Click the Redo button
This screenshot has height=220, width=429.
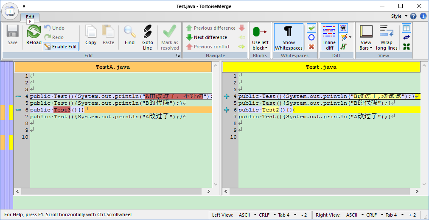click(x=54, y=37)
